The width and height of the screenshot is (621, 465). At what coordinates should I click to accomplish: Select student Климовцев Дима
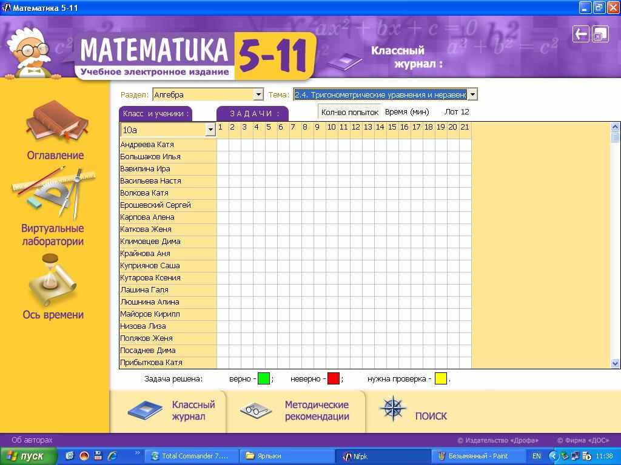coord(168,241)
